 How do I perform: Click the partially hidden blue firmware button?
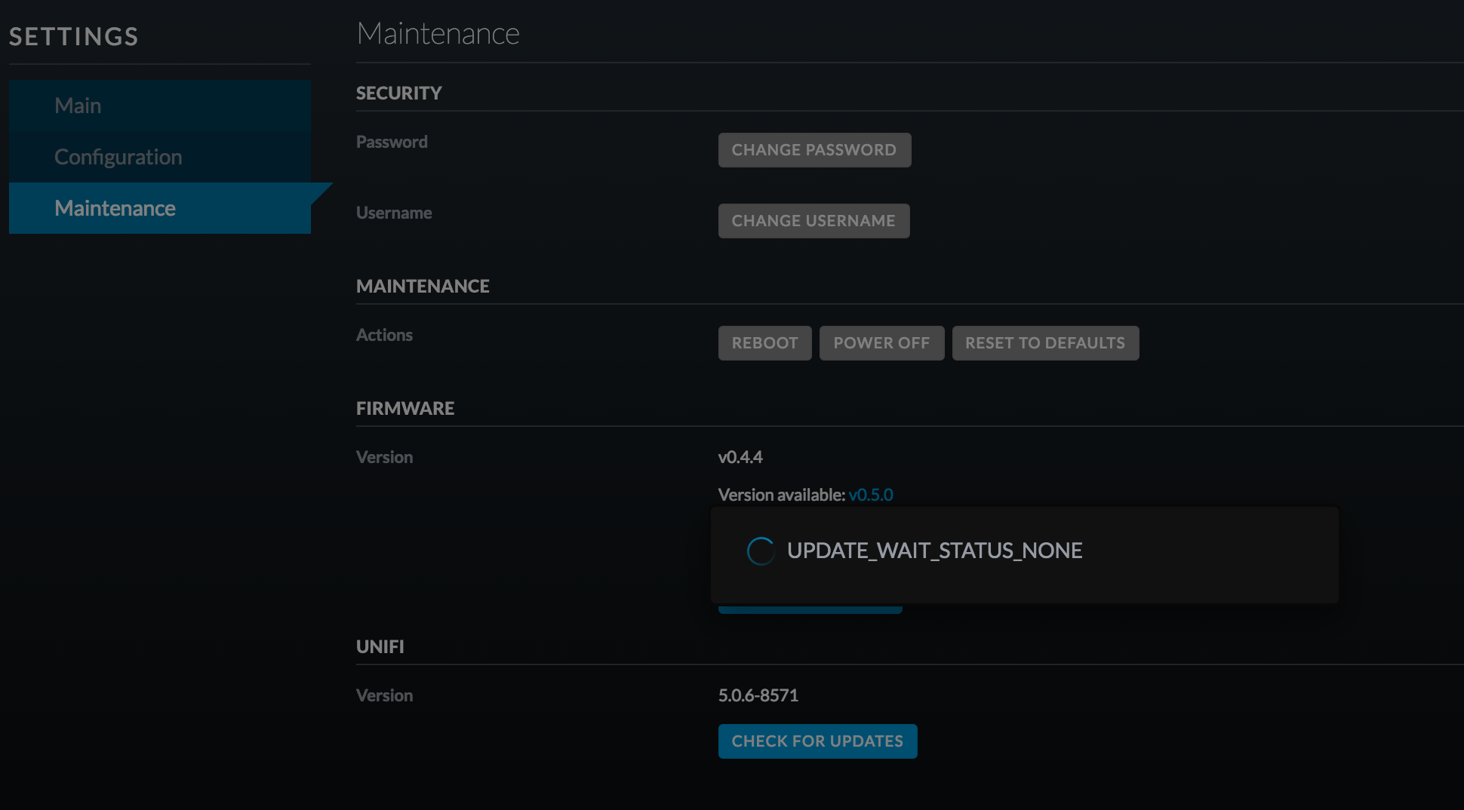coord(810,609)
